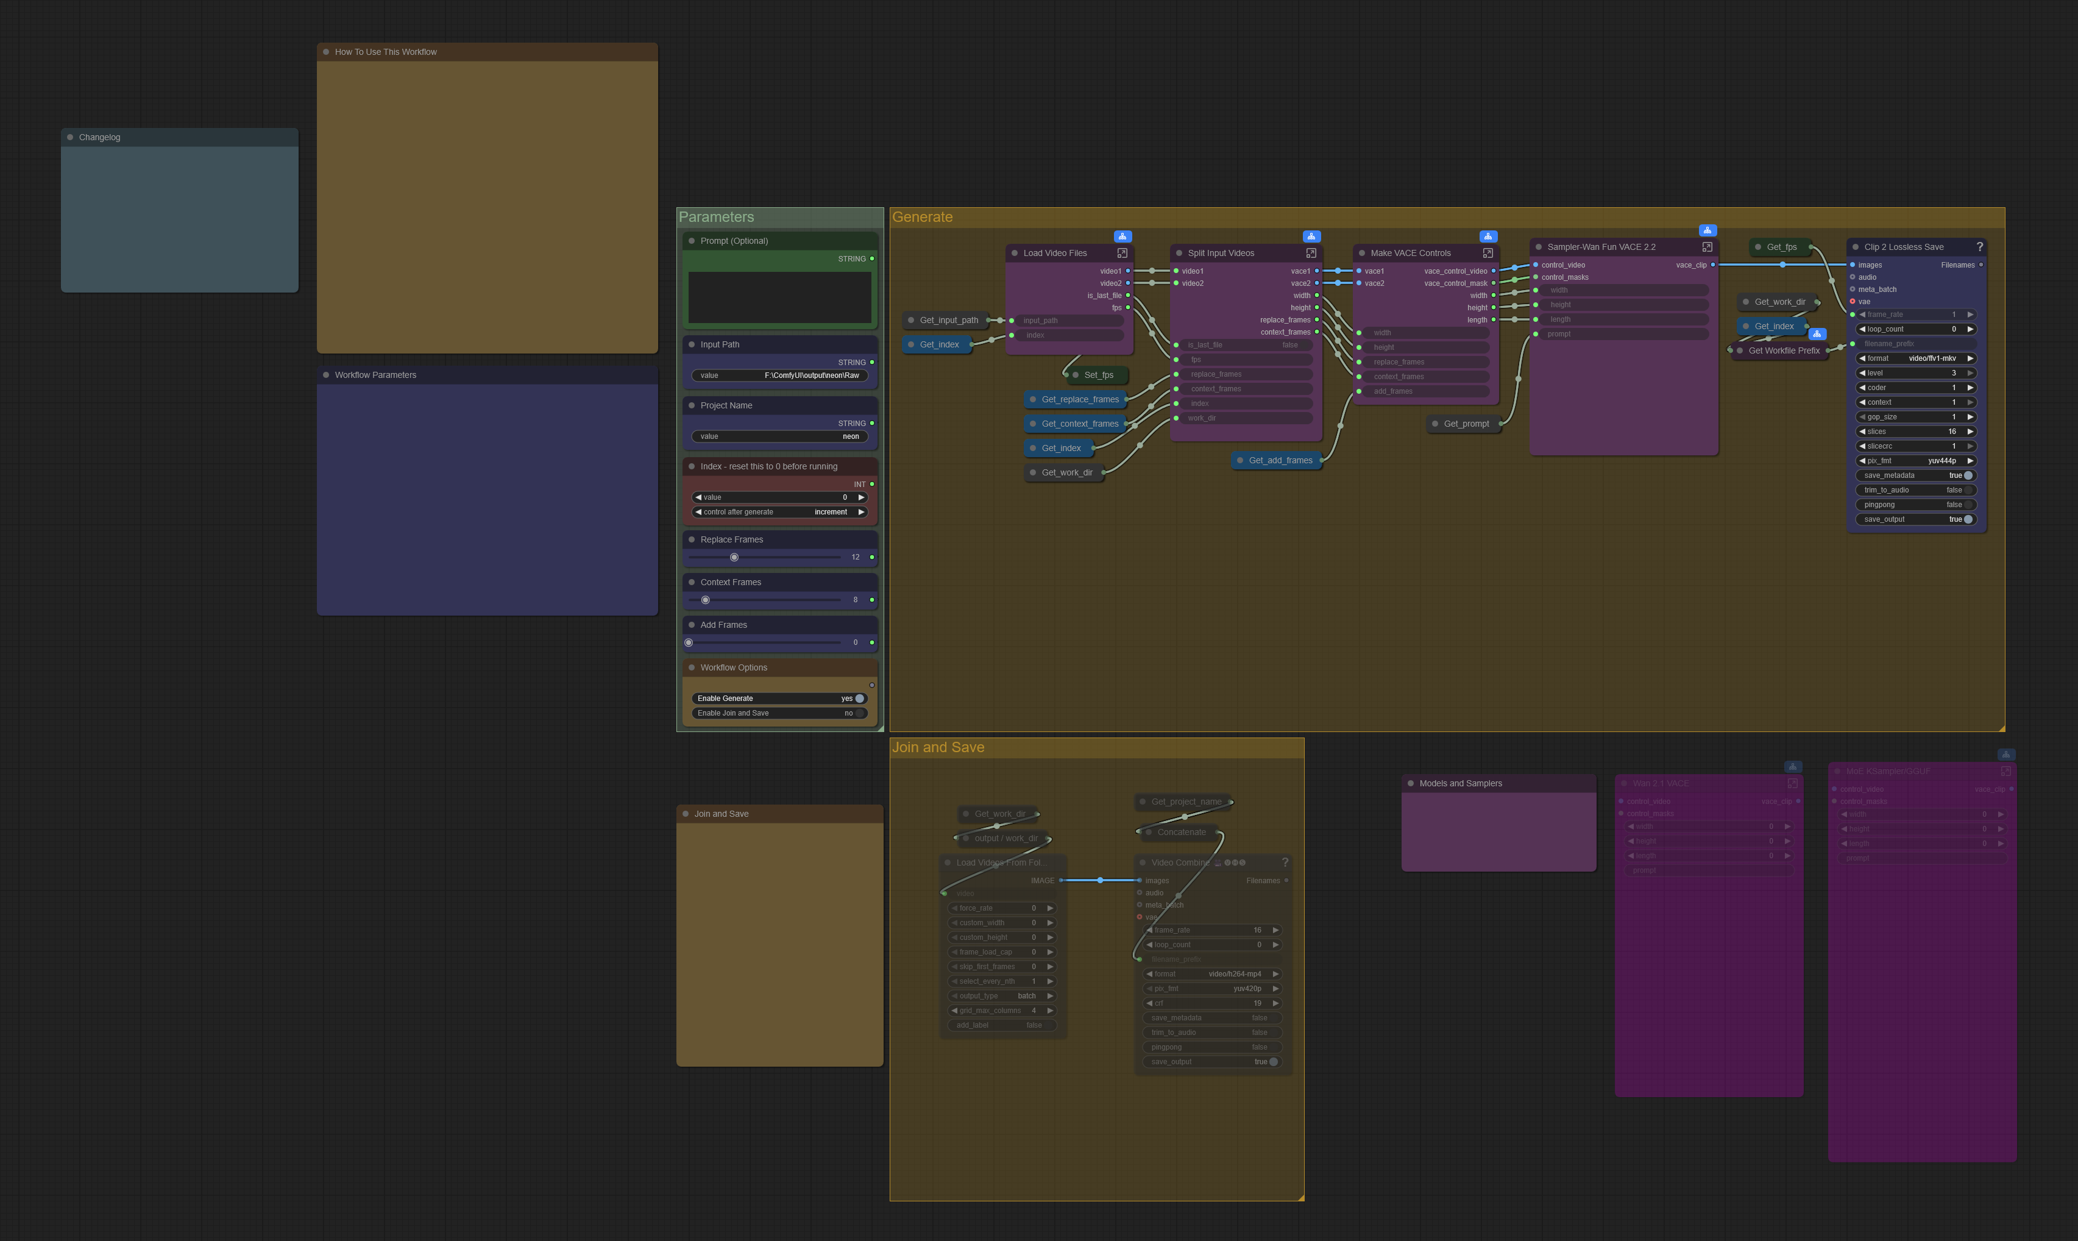Viewport: 2078px width, 1241px height.
Task: Click the Project Name value field
Action: 779,436
